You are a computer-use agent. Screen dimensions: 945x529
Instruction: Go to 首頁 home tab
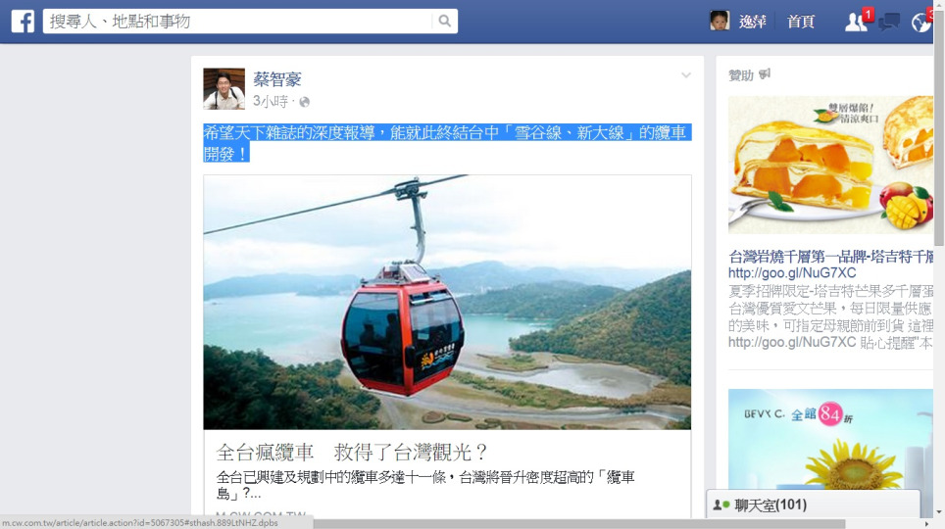click(x=800, y=22)
